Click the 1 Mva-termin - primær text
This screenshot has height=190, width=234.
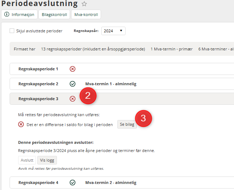(x=172, y=49)
